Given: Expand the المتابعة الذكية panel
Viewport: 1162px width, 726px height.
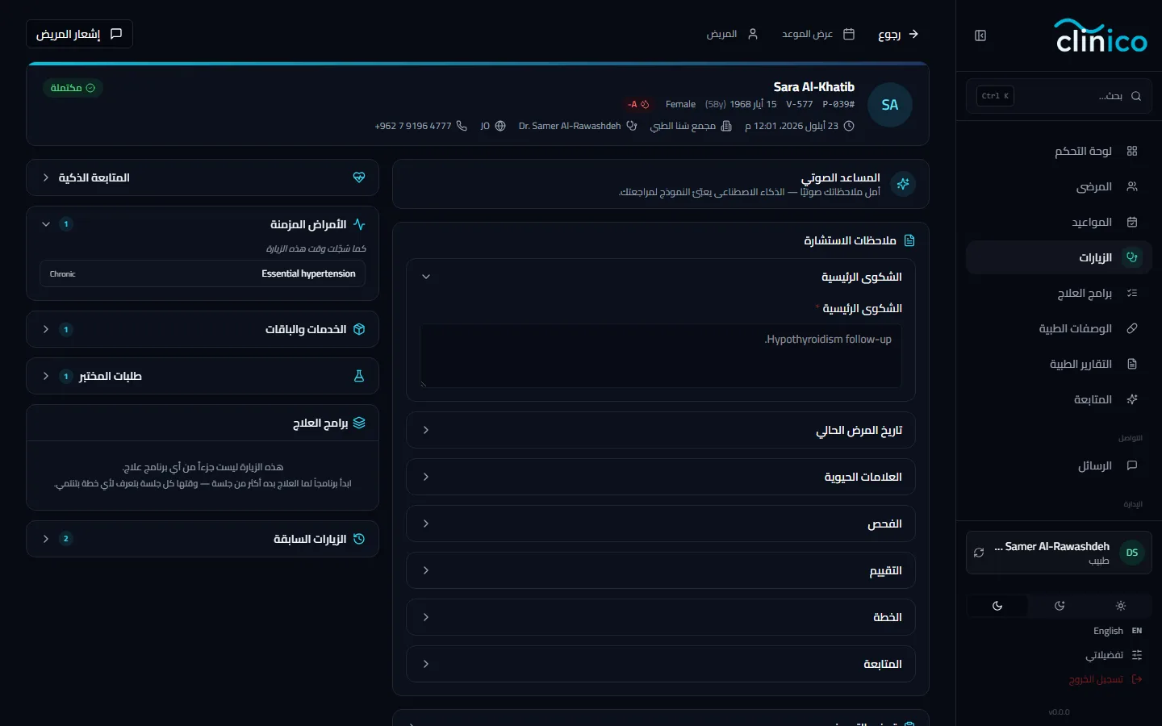Looking at the screenshot, I should pyautogui.click(x=203, y=177).
